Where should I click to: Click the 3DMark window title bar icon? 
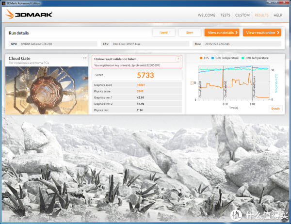[x=3, y=3]
